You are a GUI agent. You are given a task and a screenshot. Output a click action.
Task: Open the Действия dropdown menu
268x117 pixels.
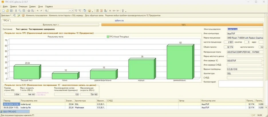6,15
